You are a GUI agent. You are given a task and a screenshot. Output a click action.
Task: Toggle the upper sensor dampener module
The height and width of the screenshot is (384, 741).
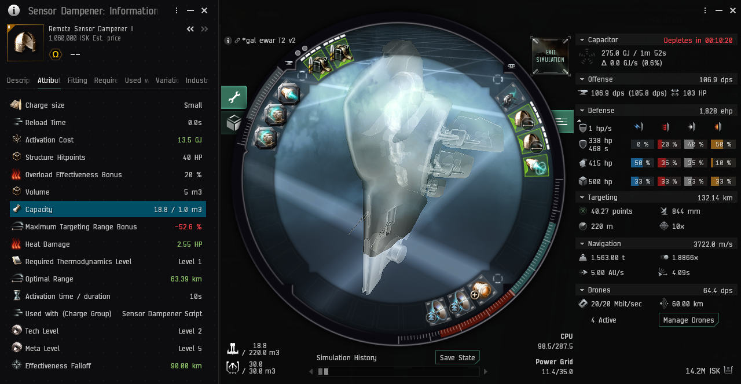click(x=524, y=119)
